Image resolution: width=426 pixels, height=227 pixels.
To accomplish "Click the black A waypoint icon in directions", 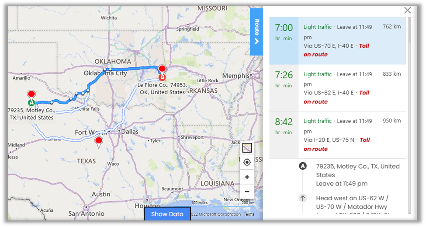I will click(x=302, y=166).
